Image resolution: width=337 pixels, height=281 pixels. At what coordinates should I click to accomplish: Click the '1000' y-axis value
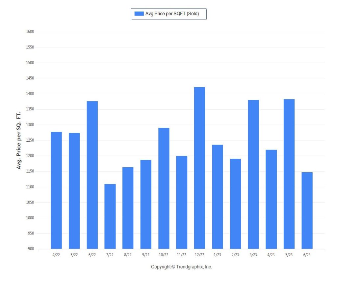(x=30, y=218)
